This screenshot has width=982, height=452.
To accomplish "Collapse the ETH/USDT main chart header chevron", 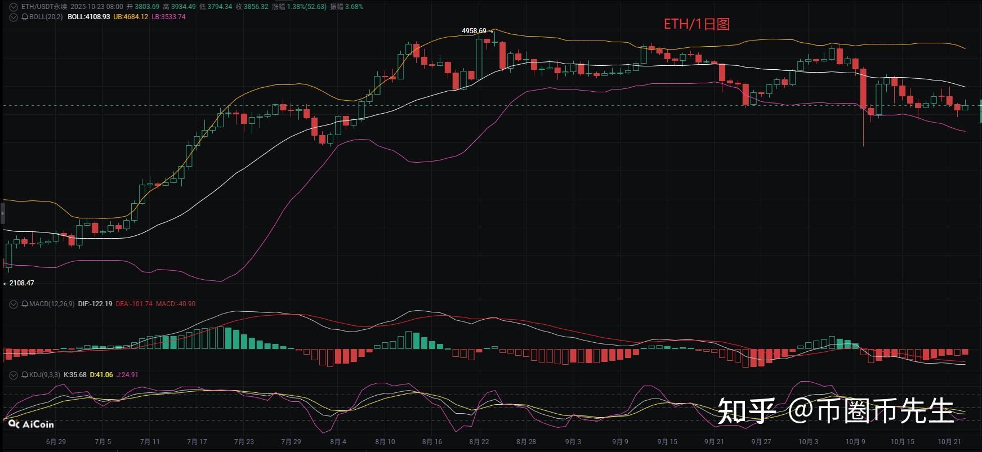I will click(14, 7).
